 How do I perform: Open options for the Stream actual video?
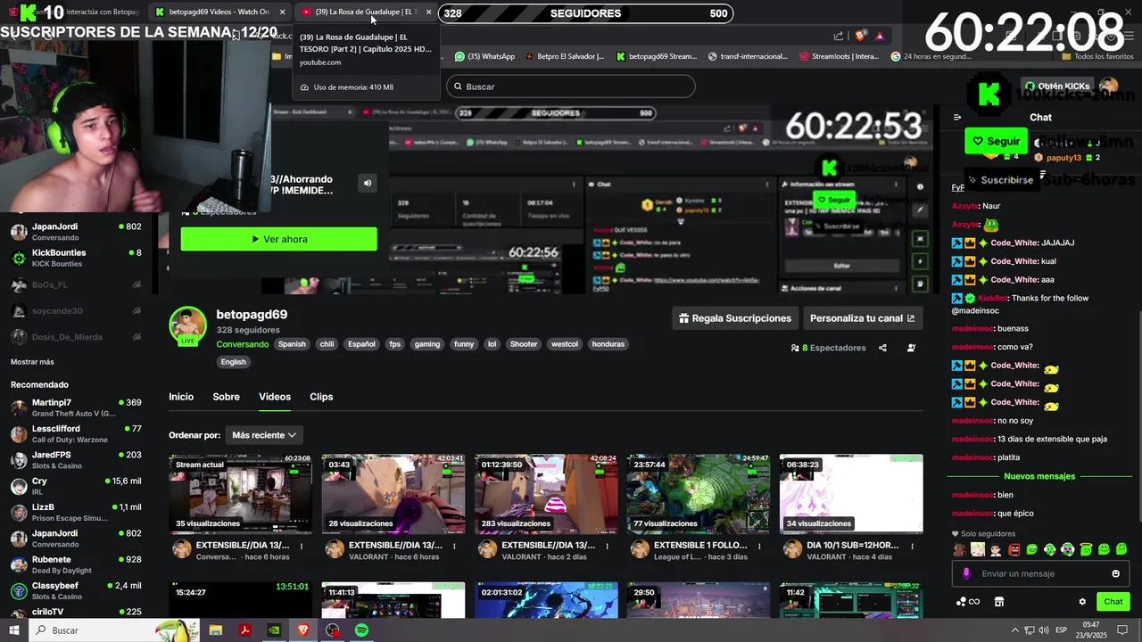(x=302, y=546)
